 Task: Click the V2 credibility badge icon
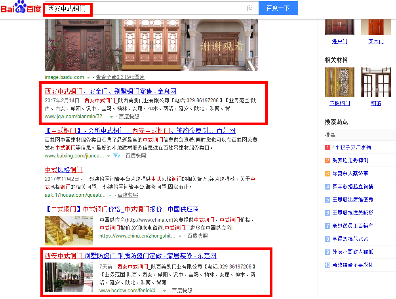(x=117, y=155)
